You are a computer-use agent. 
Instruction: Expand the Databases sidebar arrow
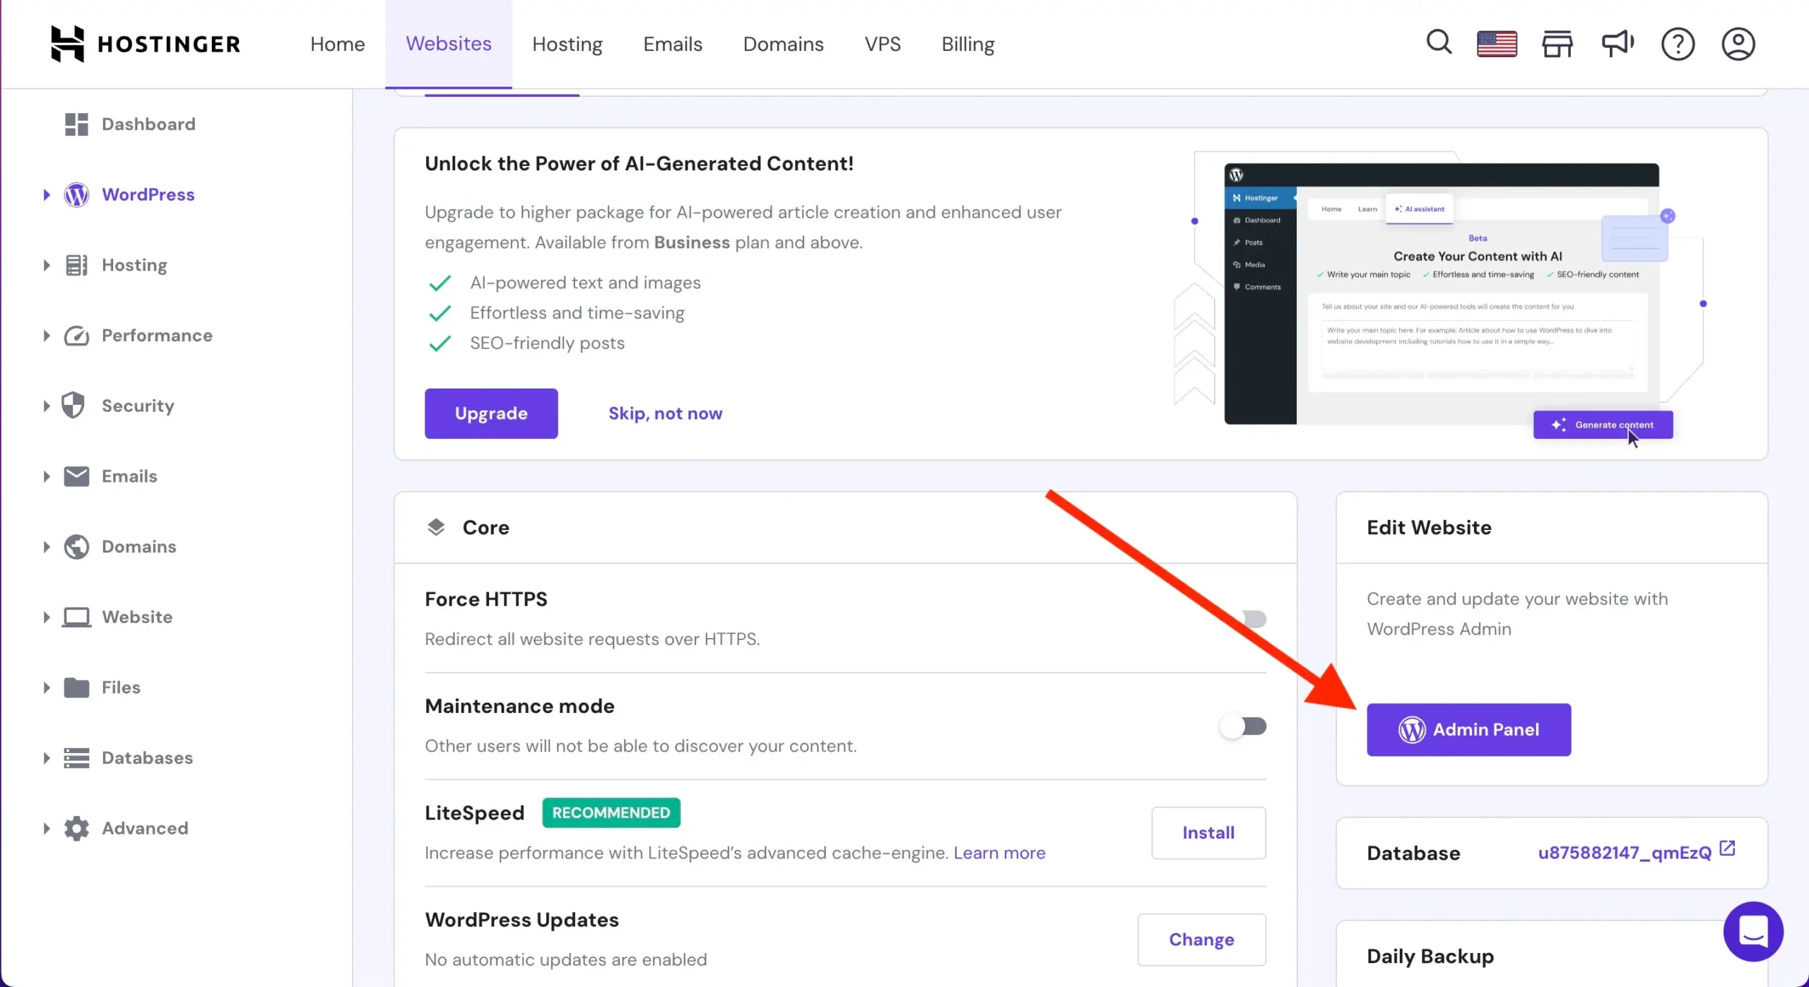47,758
